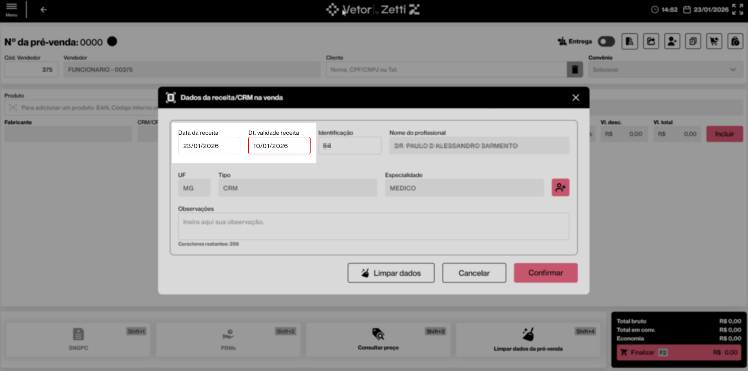This screenshot has width=748, height=371.
Task: Click the Tipo field showing CRM
Action: click(298, 188)
